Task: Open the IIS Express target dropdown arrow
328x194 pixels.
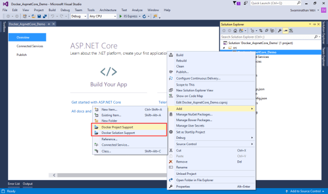Action: point(140,16)
